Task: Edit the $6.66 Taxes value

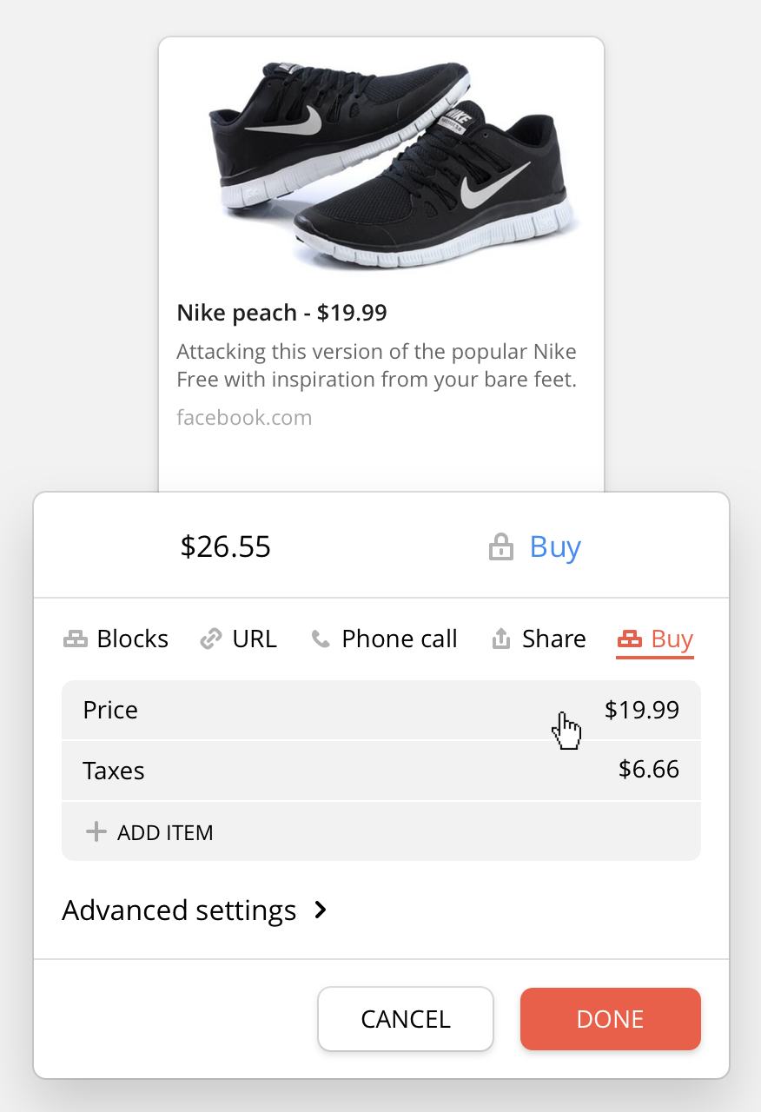Action: (x=648, y=770)
